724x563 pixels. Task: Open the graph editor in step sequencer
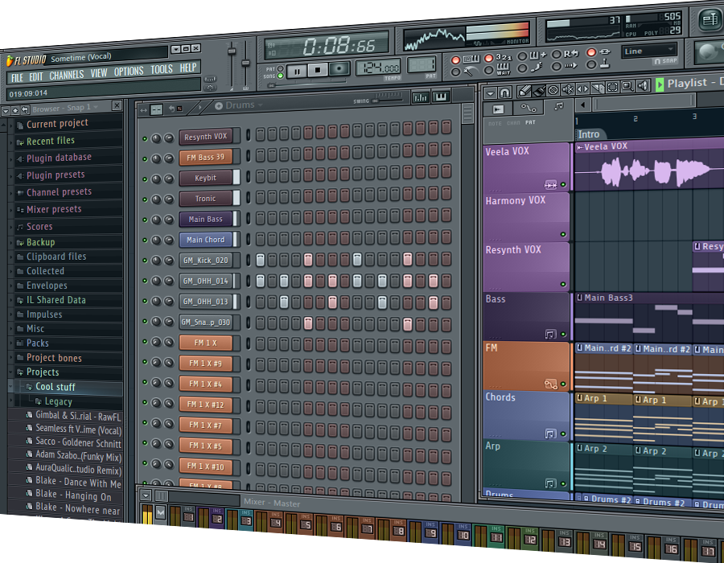(x=420, y=97)
